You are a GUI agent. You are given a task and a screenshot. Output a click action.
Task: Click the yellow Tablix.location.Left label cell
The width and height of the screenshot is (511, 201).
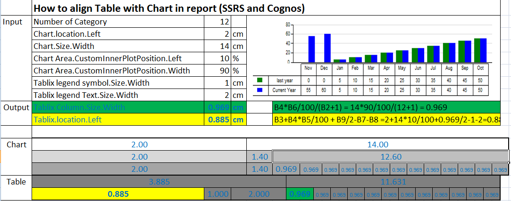click(118, 120)
